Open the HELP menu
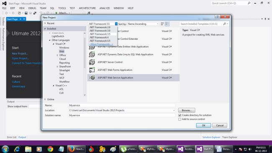 point(131,8)
